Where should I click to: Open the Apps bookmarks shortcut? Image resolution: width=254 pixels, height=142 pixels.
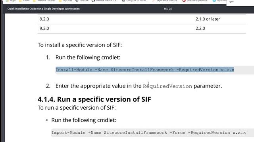coord(11,1)
